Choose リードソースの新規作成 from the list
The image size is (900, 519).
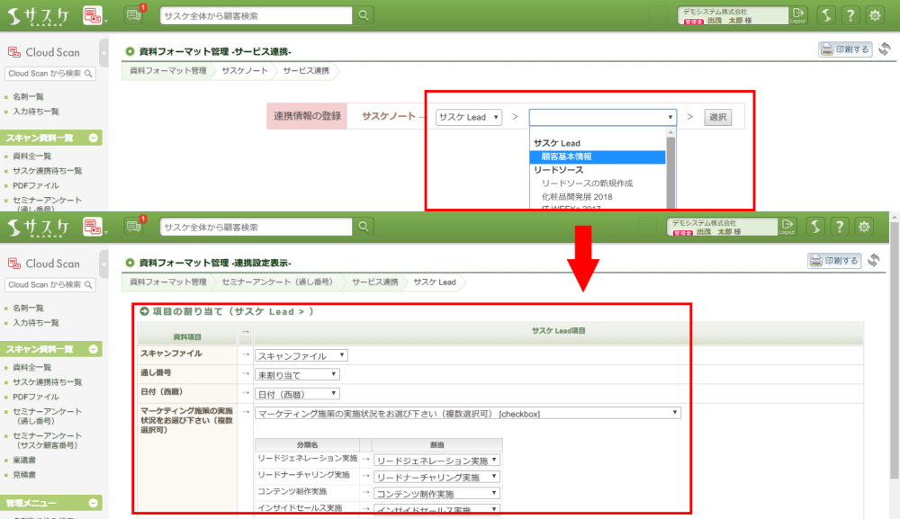[587, 183]
